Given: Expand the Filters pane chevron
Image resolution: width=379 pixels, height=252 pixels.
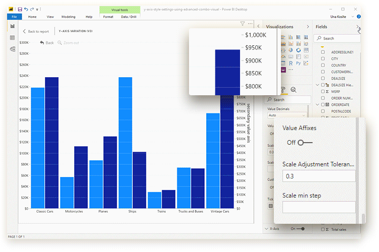Looking at the screenshot, I should pyautogui.click(x=258, y=26).
